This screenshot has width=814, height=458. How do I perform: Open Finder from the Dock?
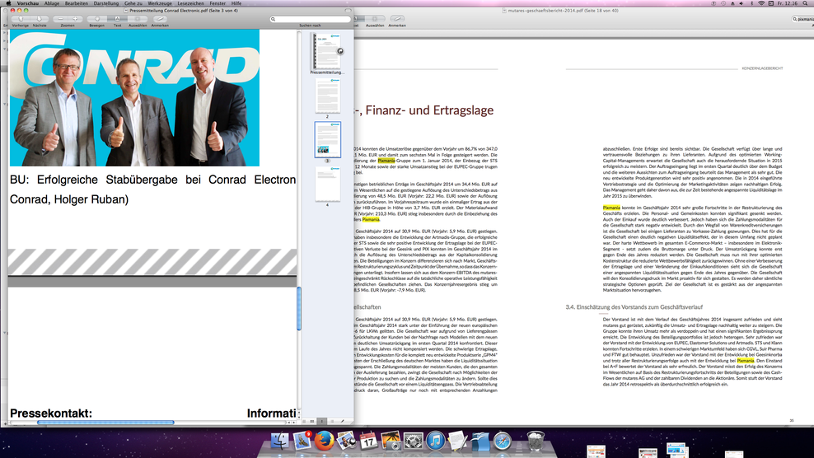[x=280, y=441]
